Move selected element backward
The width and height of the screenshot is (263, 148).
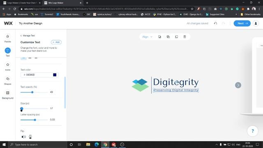pos(168,37)
